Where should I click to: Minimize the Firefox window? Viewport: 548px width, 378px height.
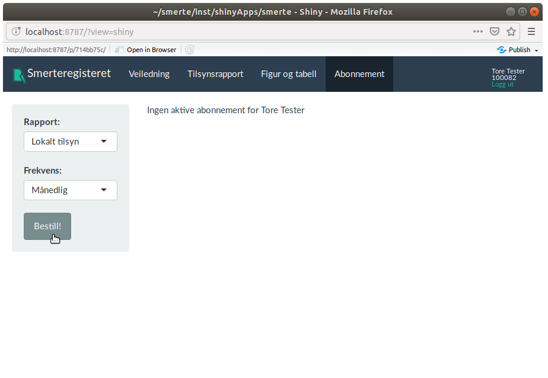[510, 12]
